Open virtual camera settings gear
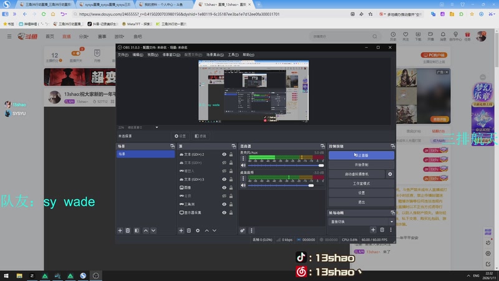 click(390, 174)
